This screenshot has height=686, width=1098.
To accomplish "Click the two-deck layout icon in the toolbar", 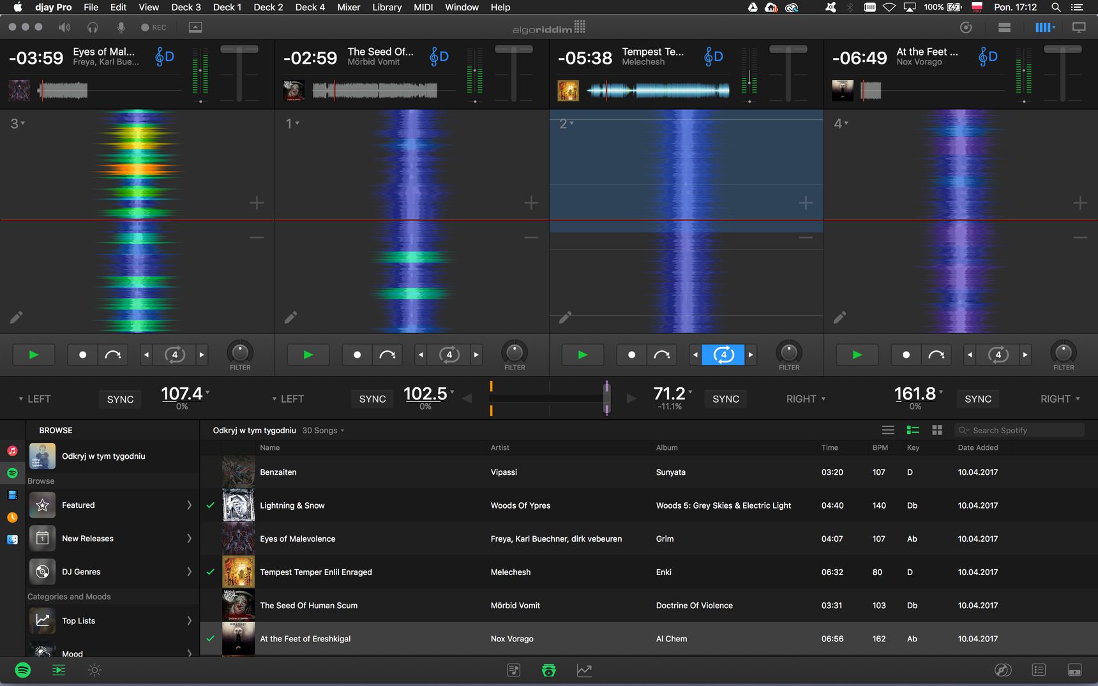I will [1004, 27].
